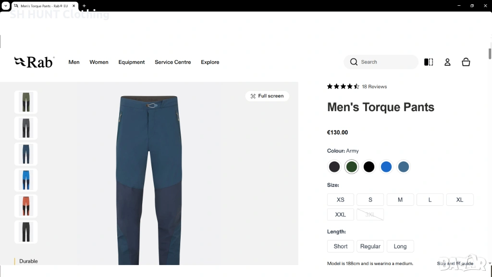Choose the XL size option
492x277 pixels.
coord(460,200)
